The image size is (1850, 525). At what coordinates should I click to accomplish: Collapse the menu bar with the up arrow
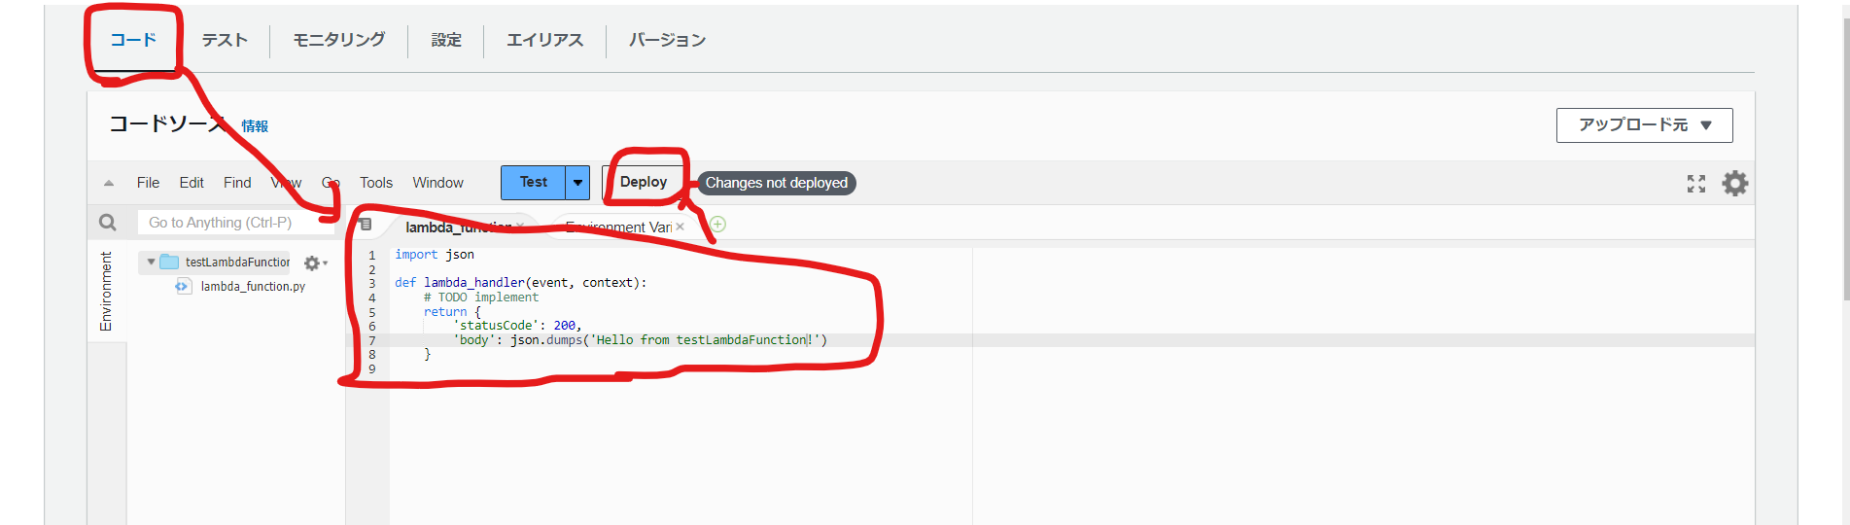[109, 183]
